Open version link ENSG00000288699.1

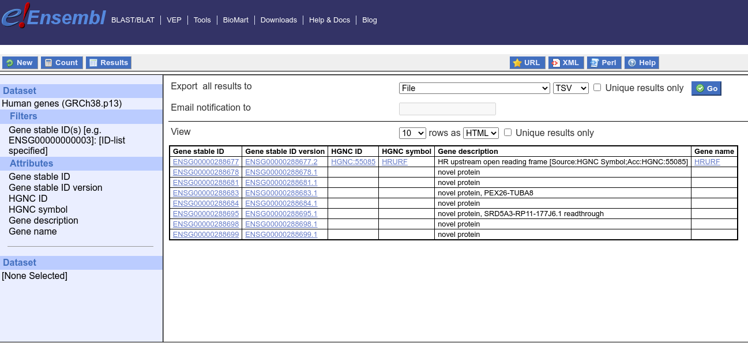281,235
